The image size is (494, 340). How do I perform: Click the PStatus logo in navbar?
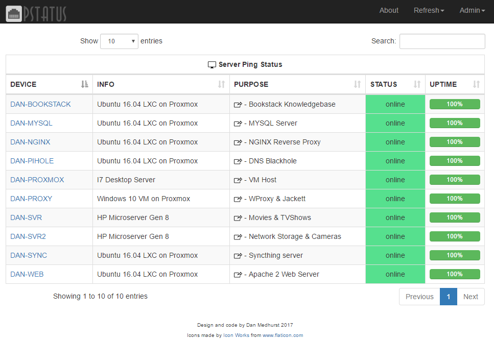pos(36,14)
